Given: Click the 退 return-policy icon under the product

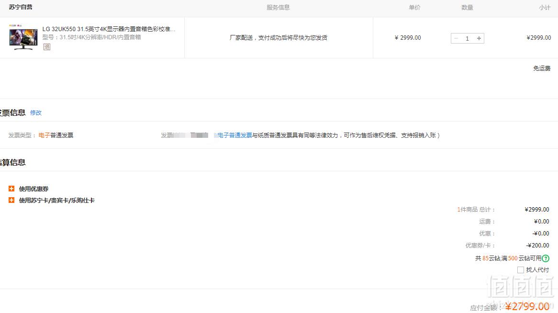Looking at the screenshot, I should point(46,46).
